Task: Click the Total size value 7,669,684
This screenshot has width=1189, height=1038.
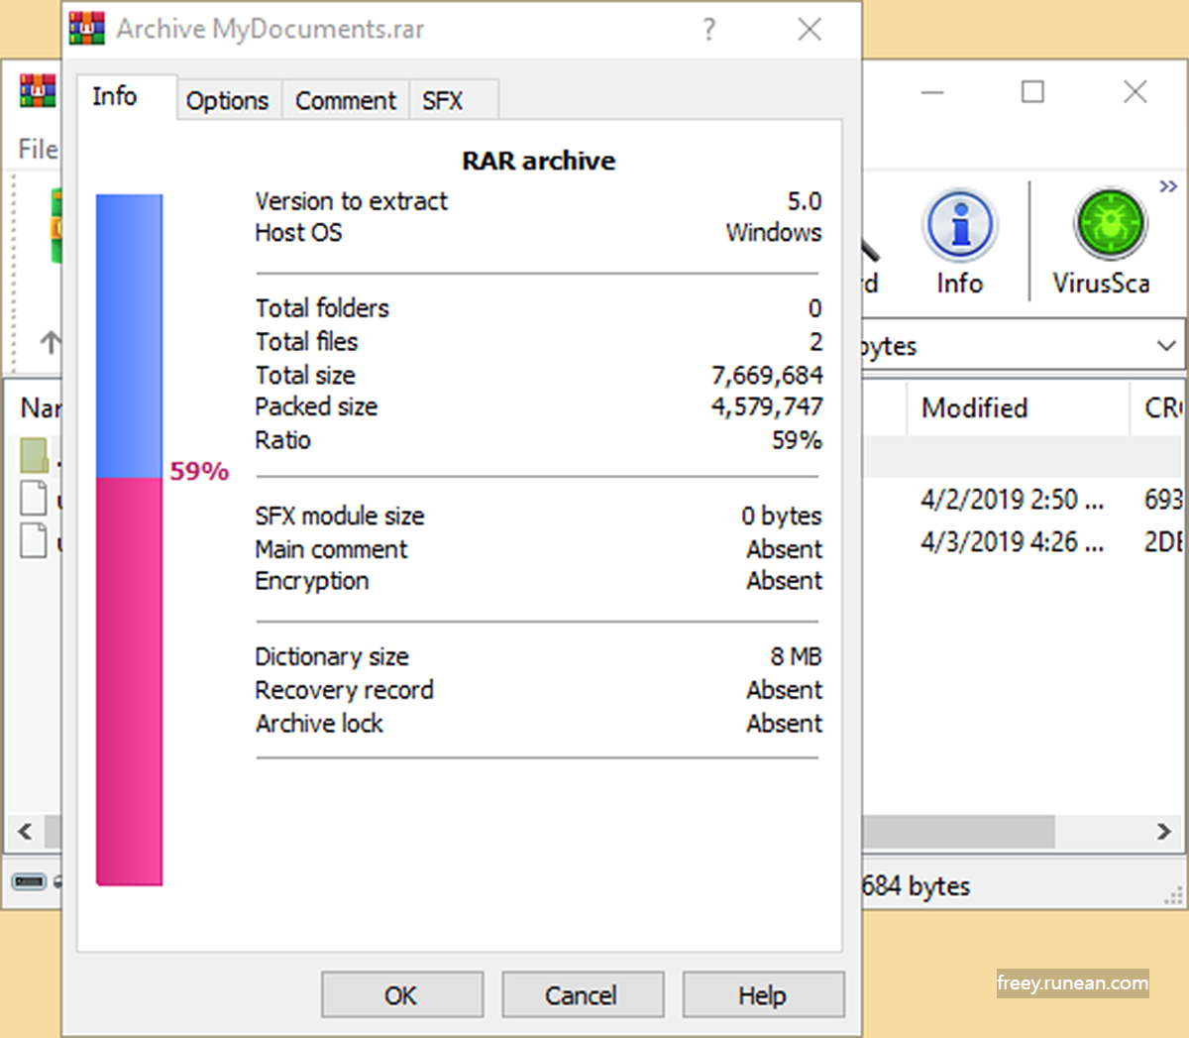Action: (x=767, y=376)
